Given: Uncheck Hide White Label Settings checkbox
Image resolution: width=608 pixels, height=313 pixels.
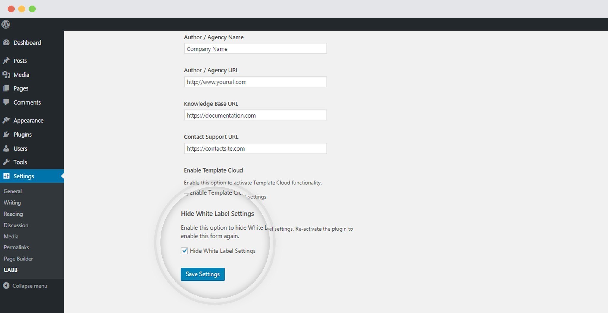Looking at the screenshot, I should [184, 251].
